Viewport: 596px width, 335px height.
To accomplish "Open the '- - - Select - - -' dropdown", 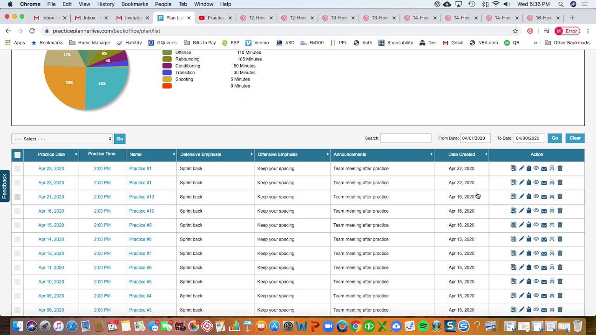I will click(x=62, y=139).
